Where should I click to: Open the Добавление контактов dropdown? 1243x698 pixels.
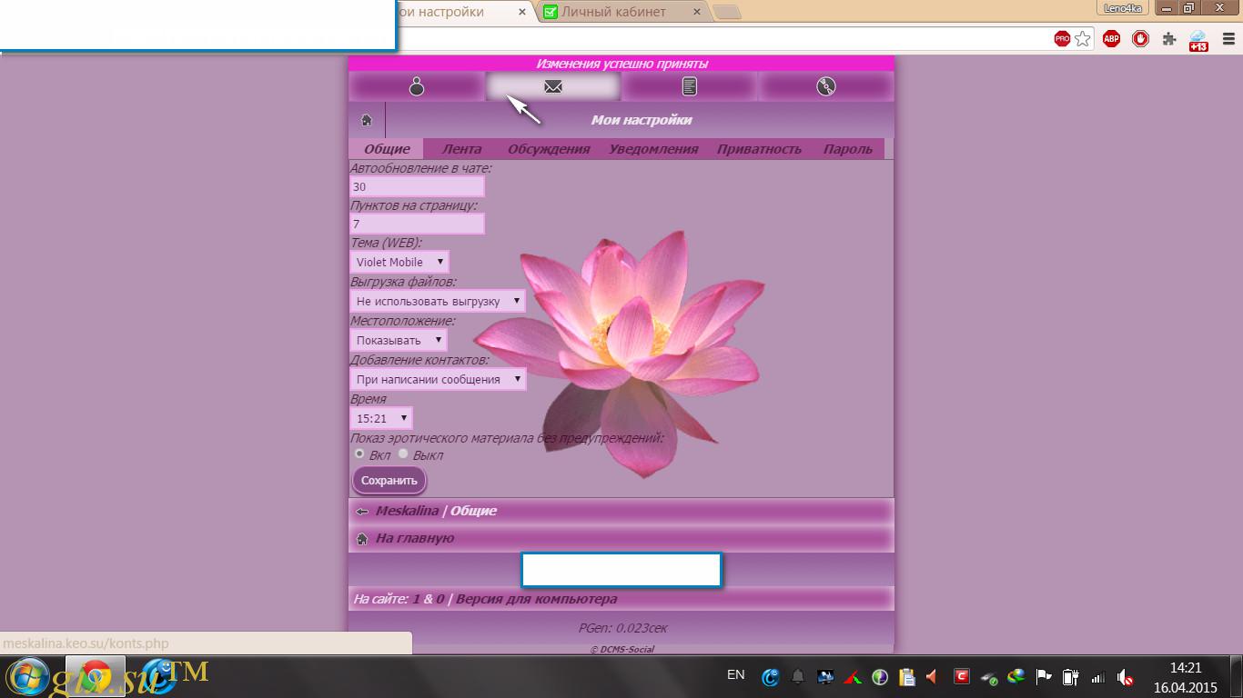coord(438,379)
